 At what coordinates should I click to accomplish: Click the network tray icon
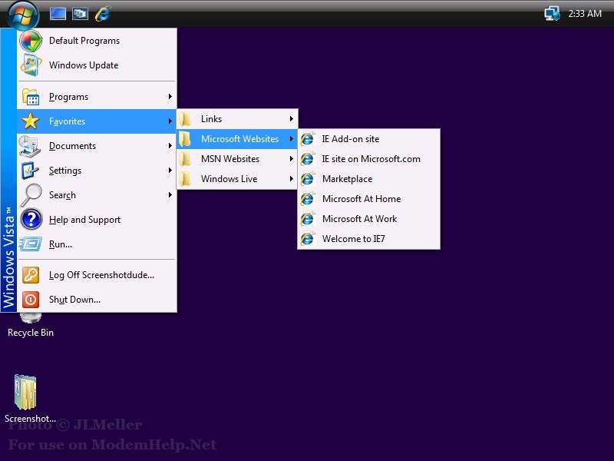(552, 14)
